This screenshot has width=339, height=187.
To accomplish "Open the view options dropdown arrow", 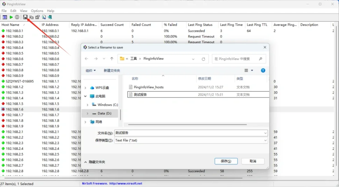I will (x=252, y=70).
